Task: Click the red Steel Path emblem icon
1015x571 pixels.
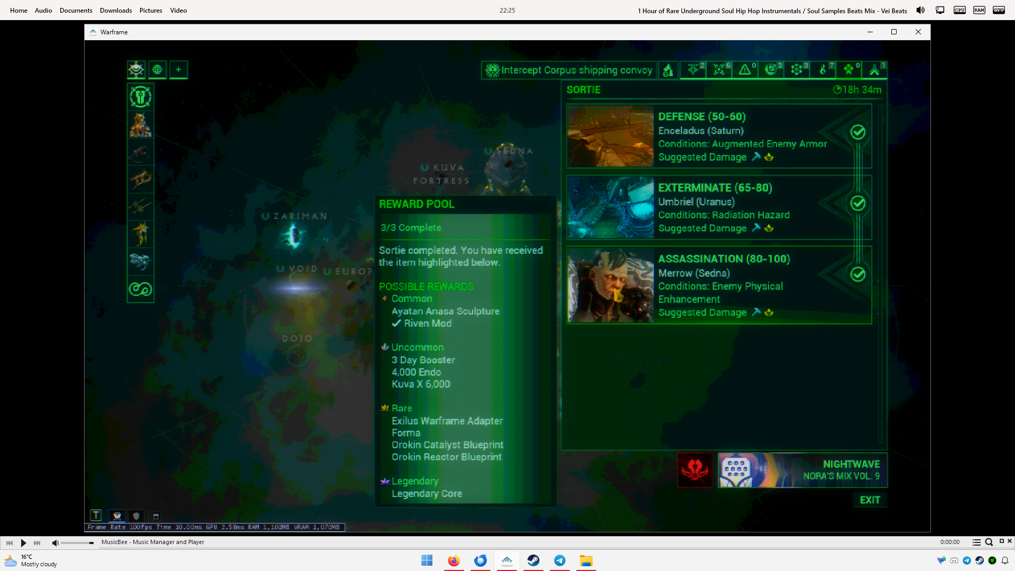Action: click(x=695, y=469)
